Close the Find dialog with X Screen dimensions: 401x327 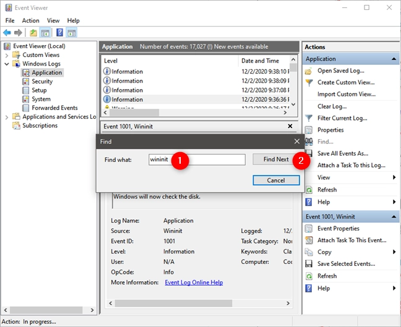[x=296, y=142]
